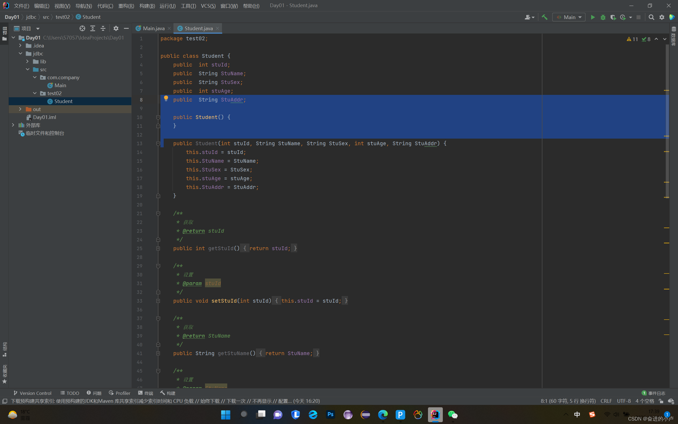
Task: Click the yellow lightbulb intention icon
Action: pyautogui.click(x=166, y=98)
